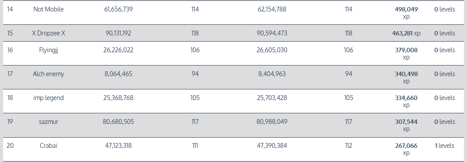The image size is (467, 162).
Task: Select the sazmur player name
Action: 48,122
